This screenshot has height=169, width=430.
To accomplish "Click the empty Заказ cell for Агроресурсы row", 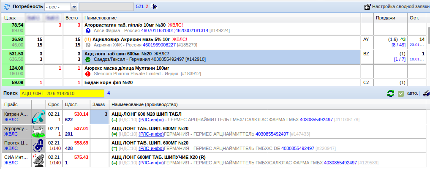I will pyautogui.click(x=99, y=131).
